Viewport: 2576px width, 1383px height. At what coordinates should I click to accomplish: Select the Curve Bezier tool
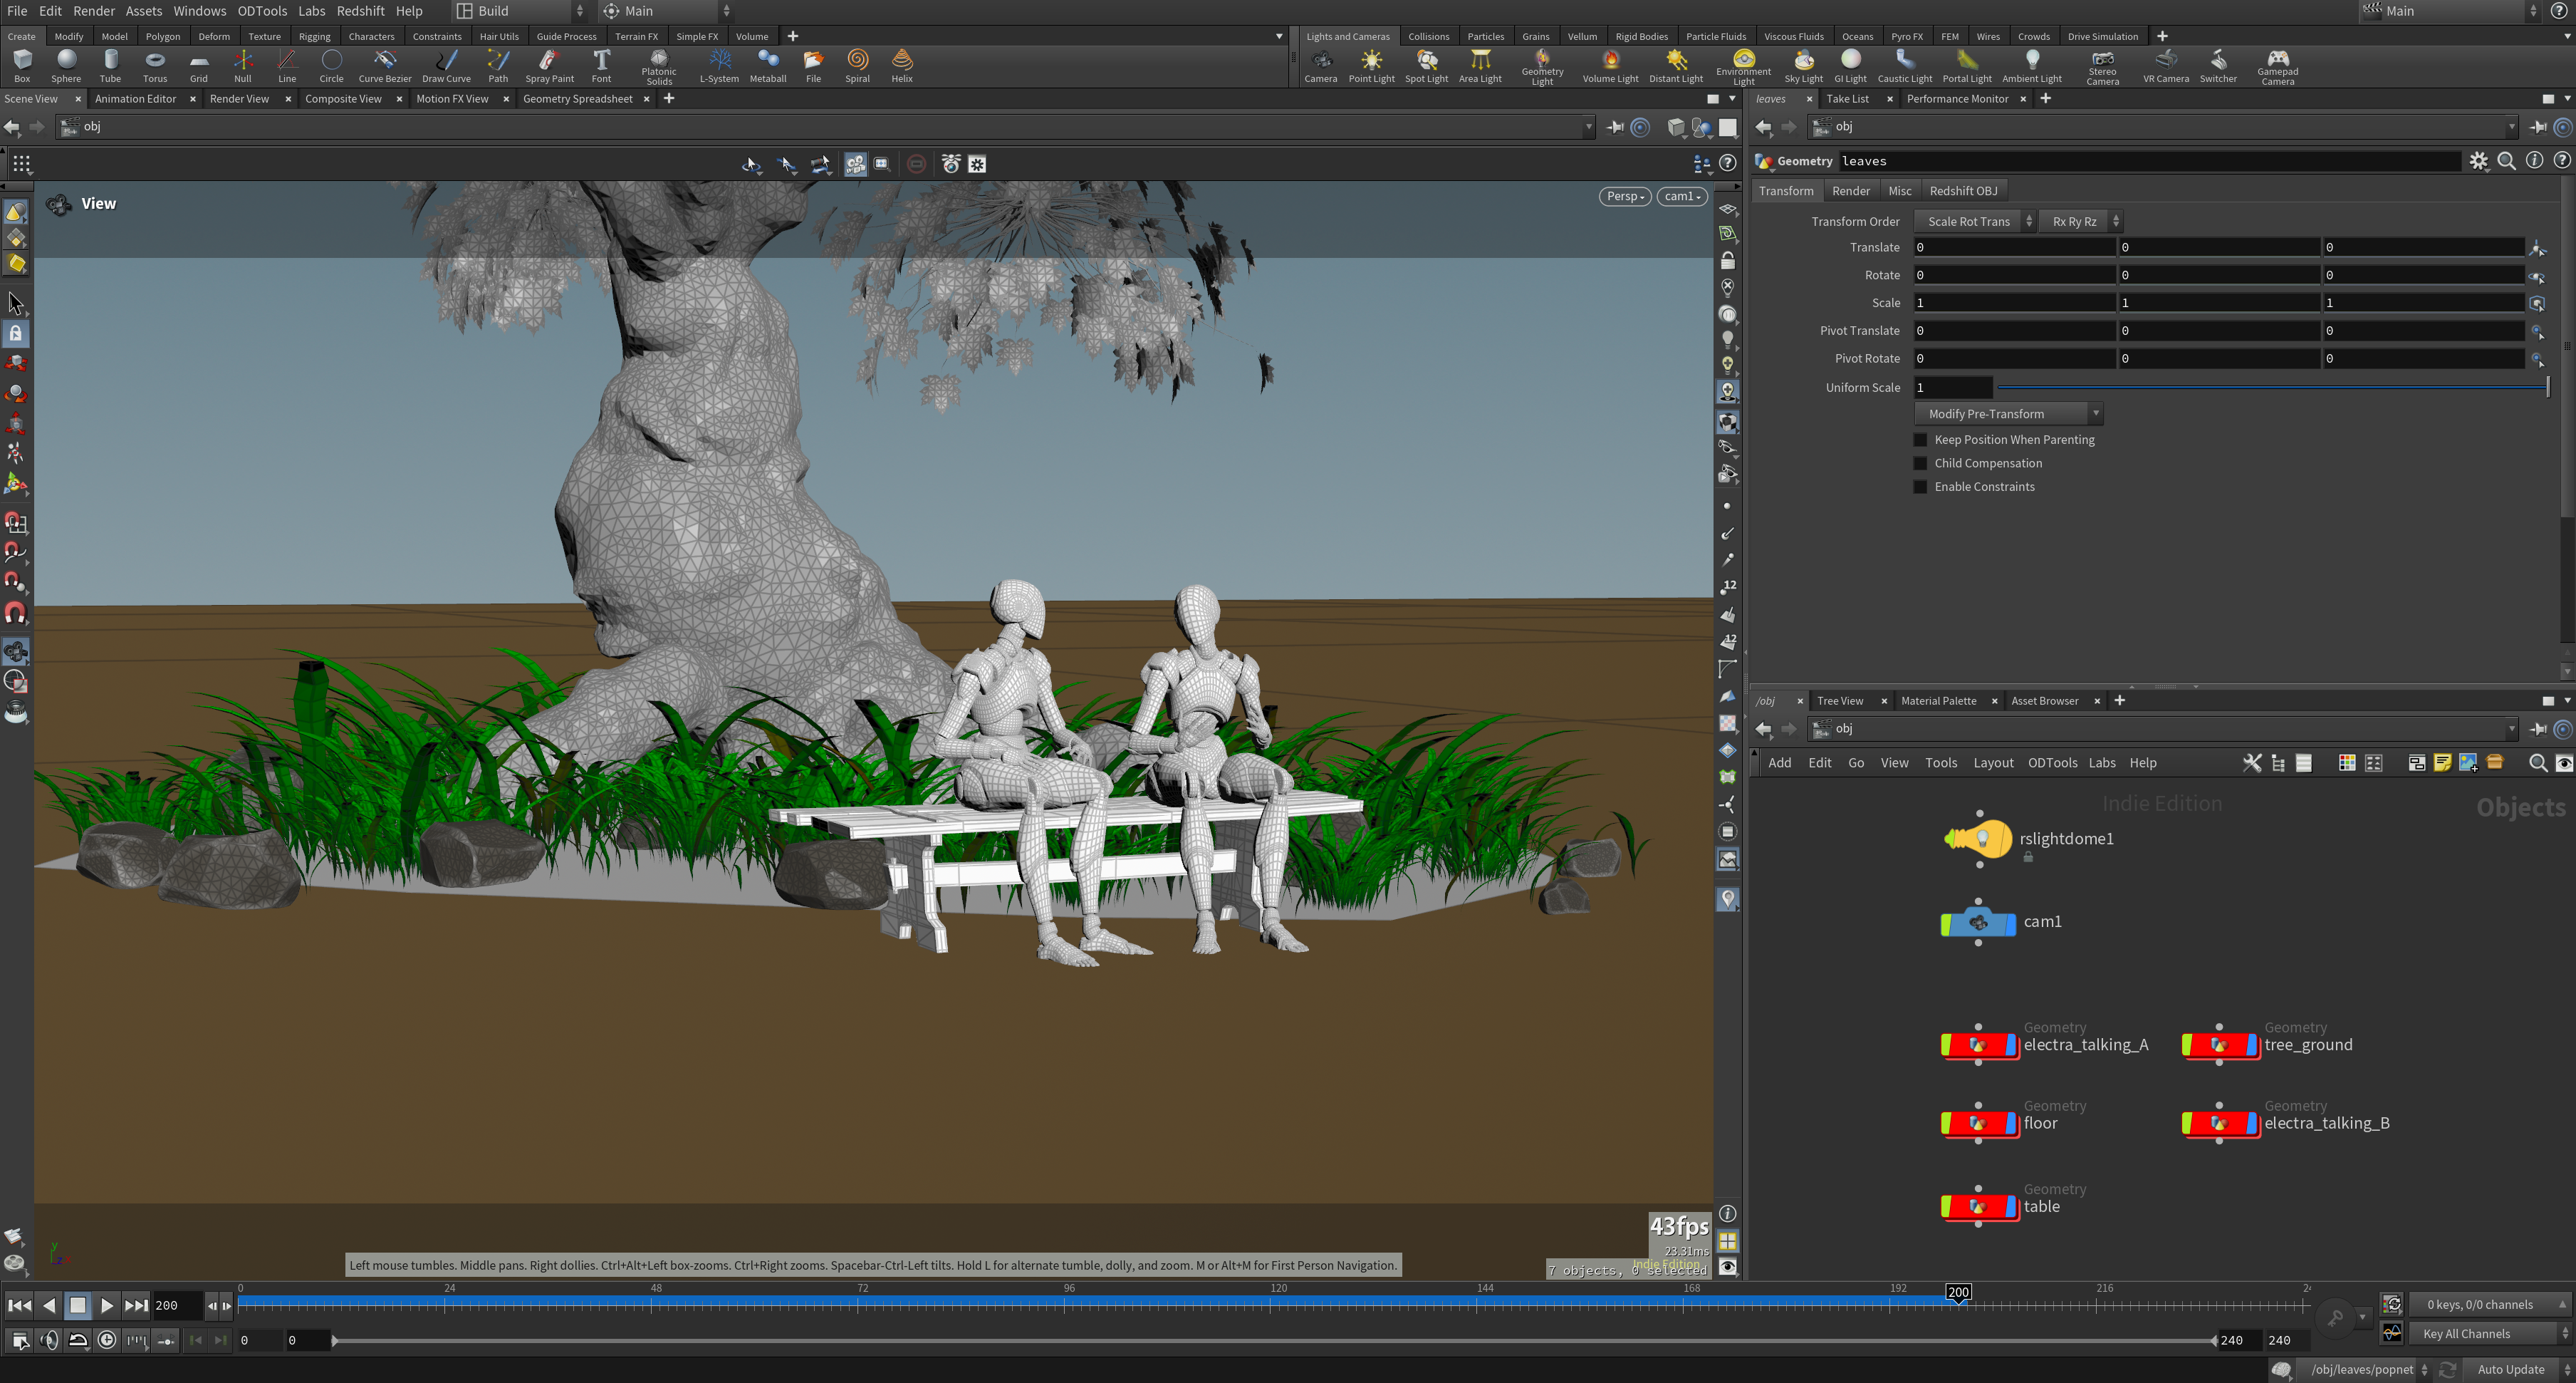click(385, 66)
